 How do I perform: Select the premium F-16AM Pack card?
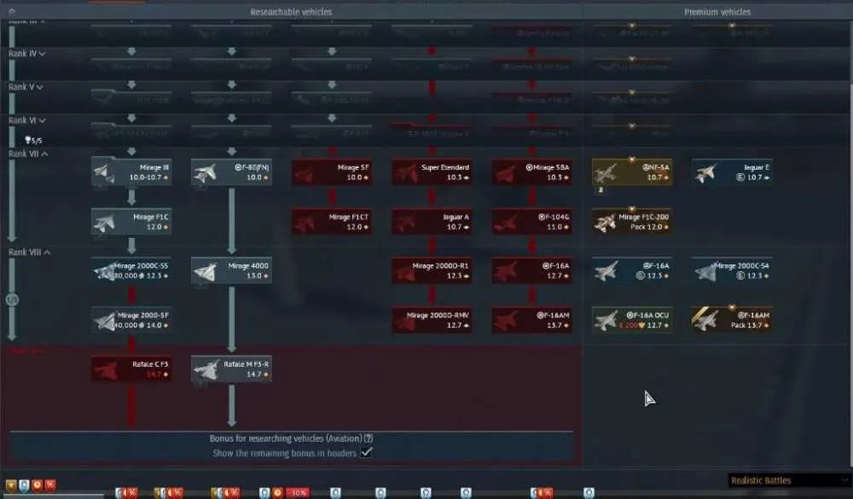pyautogui.click(x=732, y=320)
